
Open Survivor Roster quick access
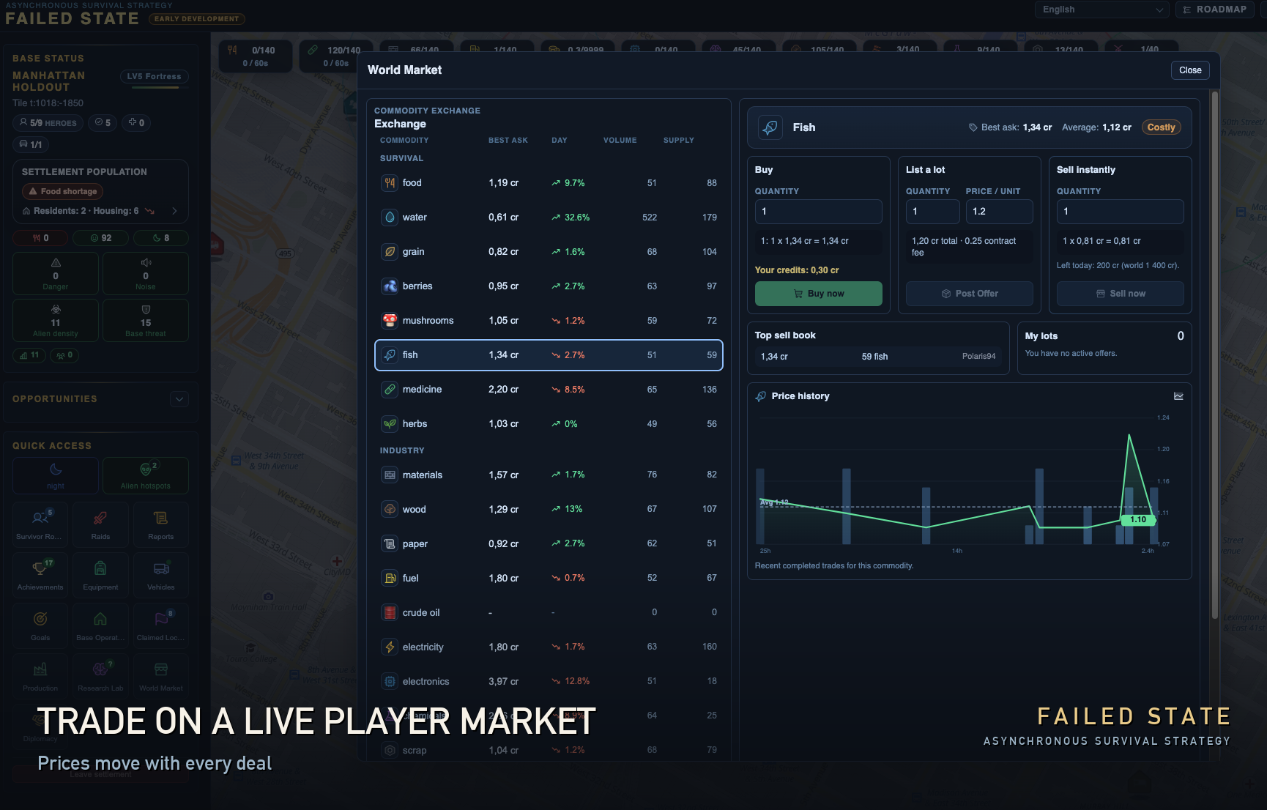pos(40,524)
